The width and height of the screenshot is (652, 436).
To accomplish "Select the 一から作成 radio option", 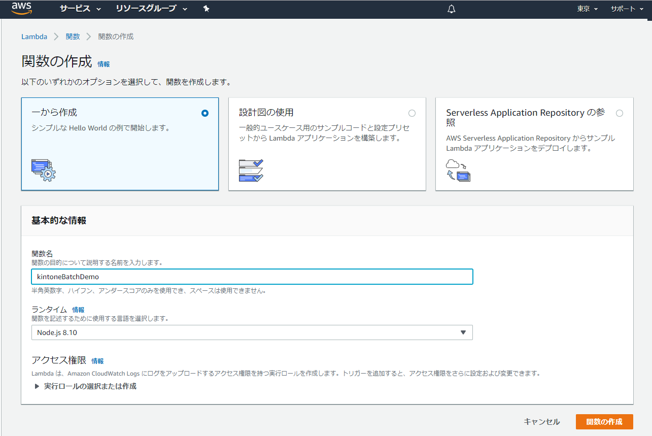I will point(205,113).
